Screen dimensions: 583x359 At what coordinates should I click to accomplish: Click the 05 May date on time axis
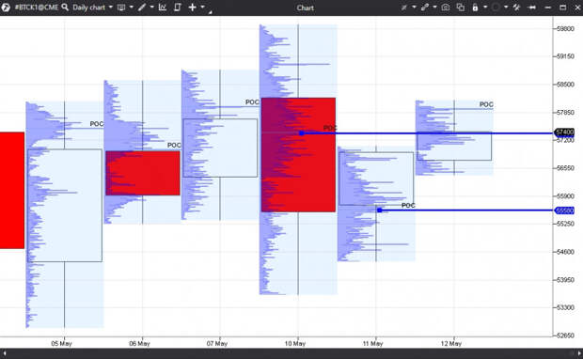point(61,343)
